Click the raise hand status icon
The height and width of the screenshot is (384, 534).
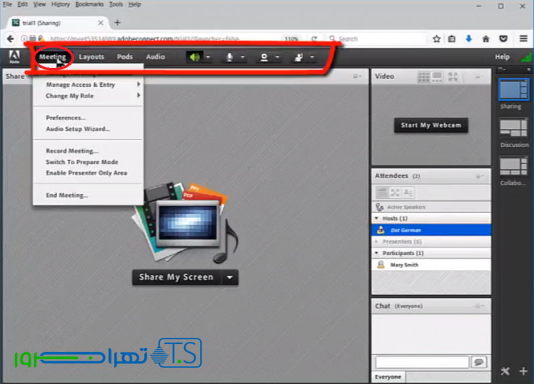tap(298, 57)
